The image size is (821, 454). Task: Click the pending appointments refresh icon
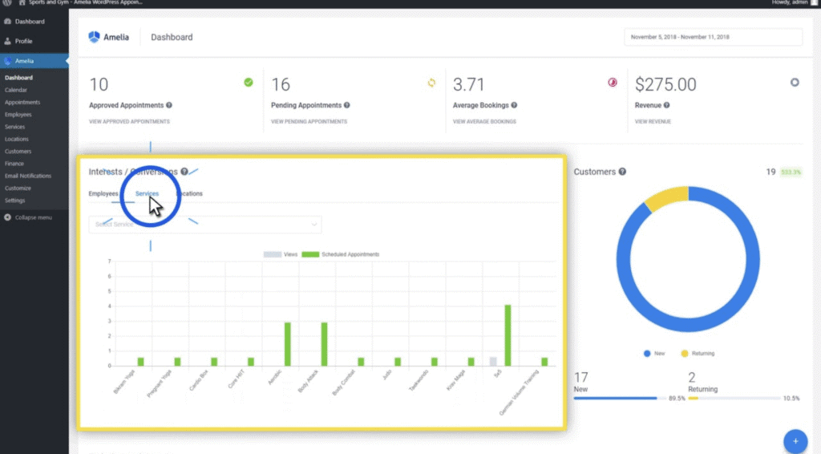coord(431,82)
